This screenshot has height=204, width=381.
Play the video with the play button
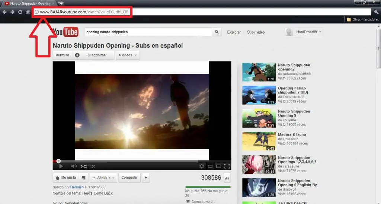coord(61,166)
